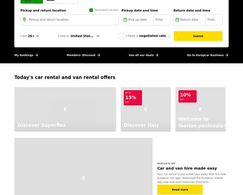Screen dimensions: 243x195
Task: Open the pick up date calendar icon
Action: point(125,19)
